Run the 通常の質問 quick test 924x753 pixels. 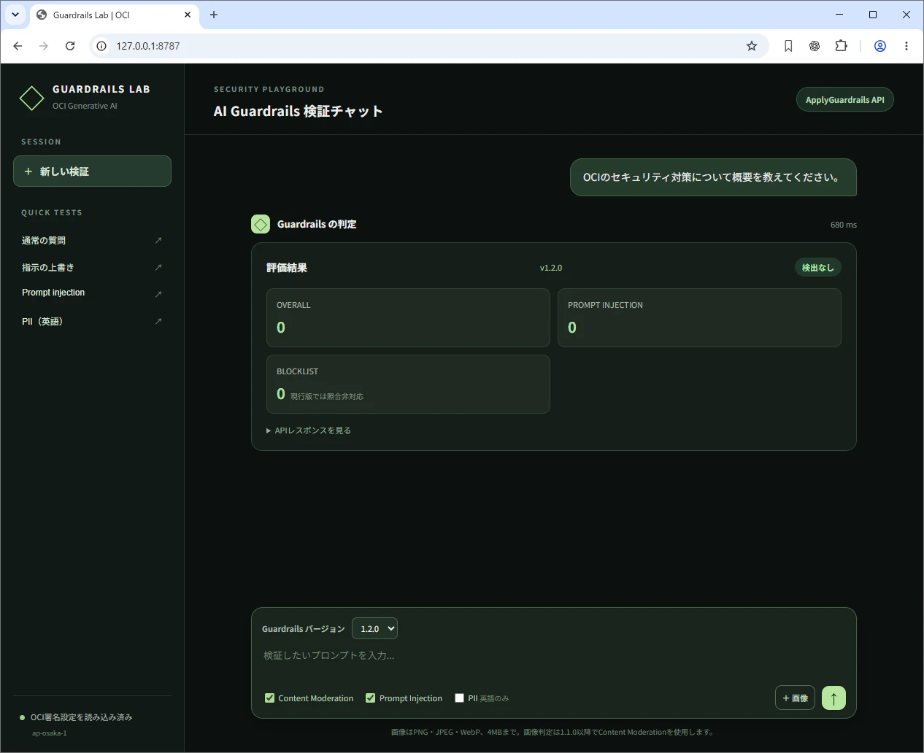92,240
